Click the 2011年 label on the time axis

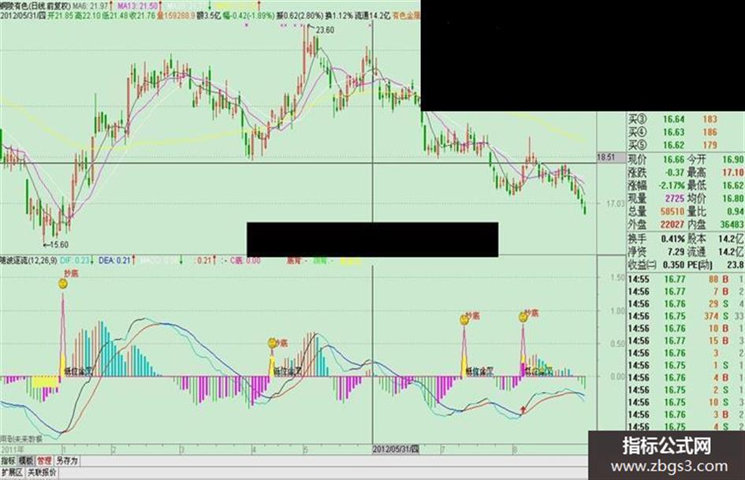pyautogui.click(x=13, y=449)
